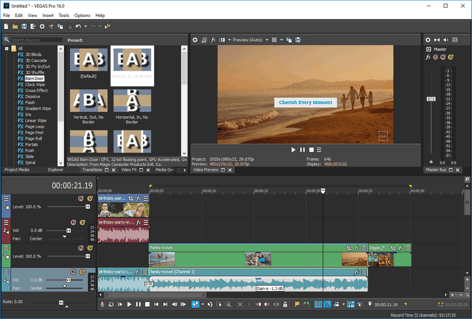
Task: Solo video track 1
Action: [x=90, y=198]
